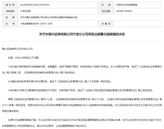This screenshot has width=164, height=129.
Task: Click the addressee line 甬兴证券有限公司宁波分公司:
Action: click(x=18, y=49)
